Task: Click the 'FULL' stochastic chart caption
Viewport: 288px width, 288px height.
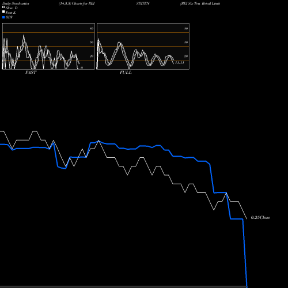Action: point(126,73)
